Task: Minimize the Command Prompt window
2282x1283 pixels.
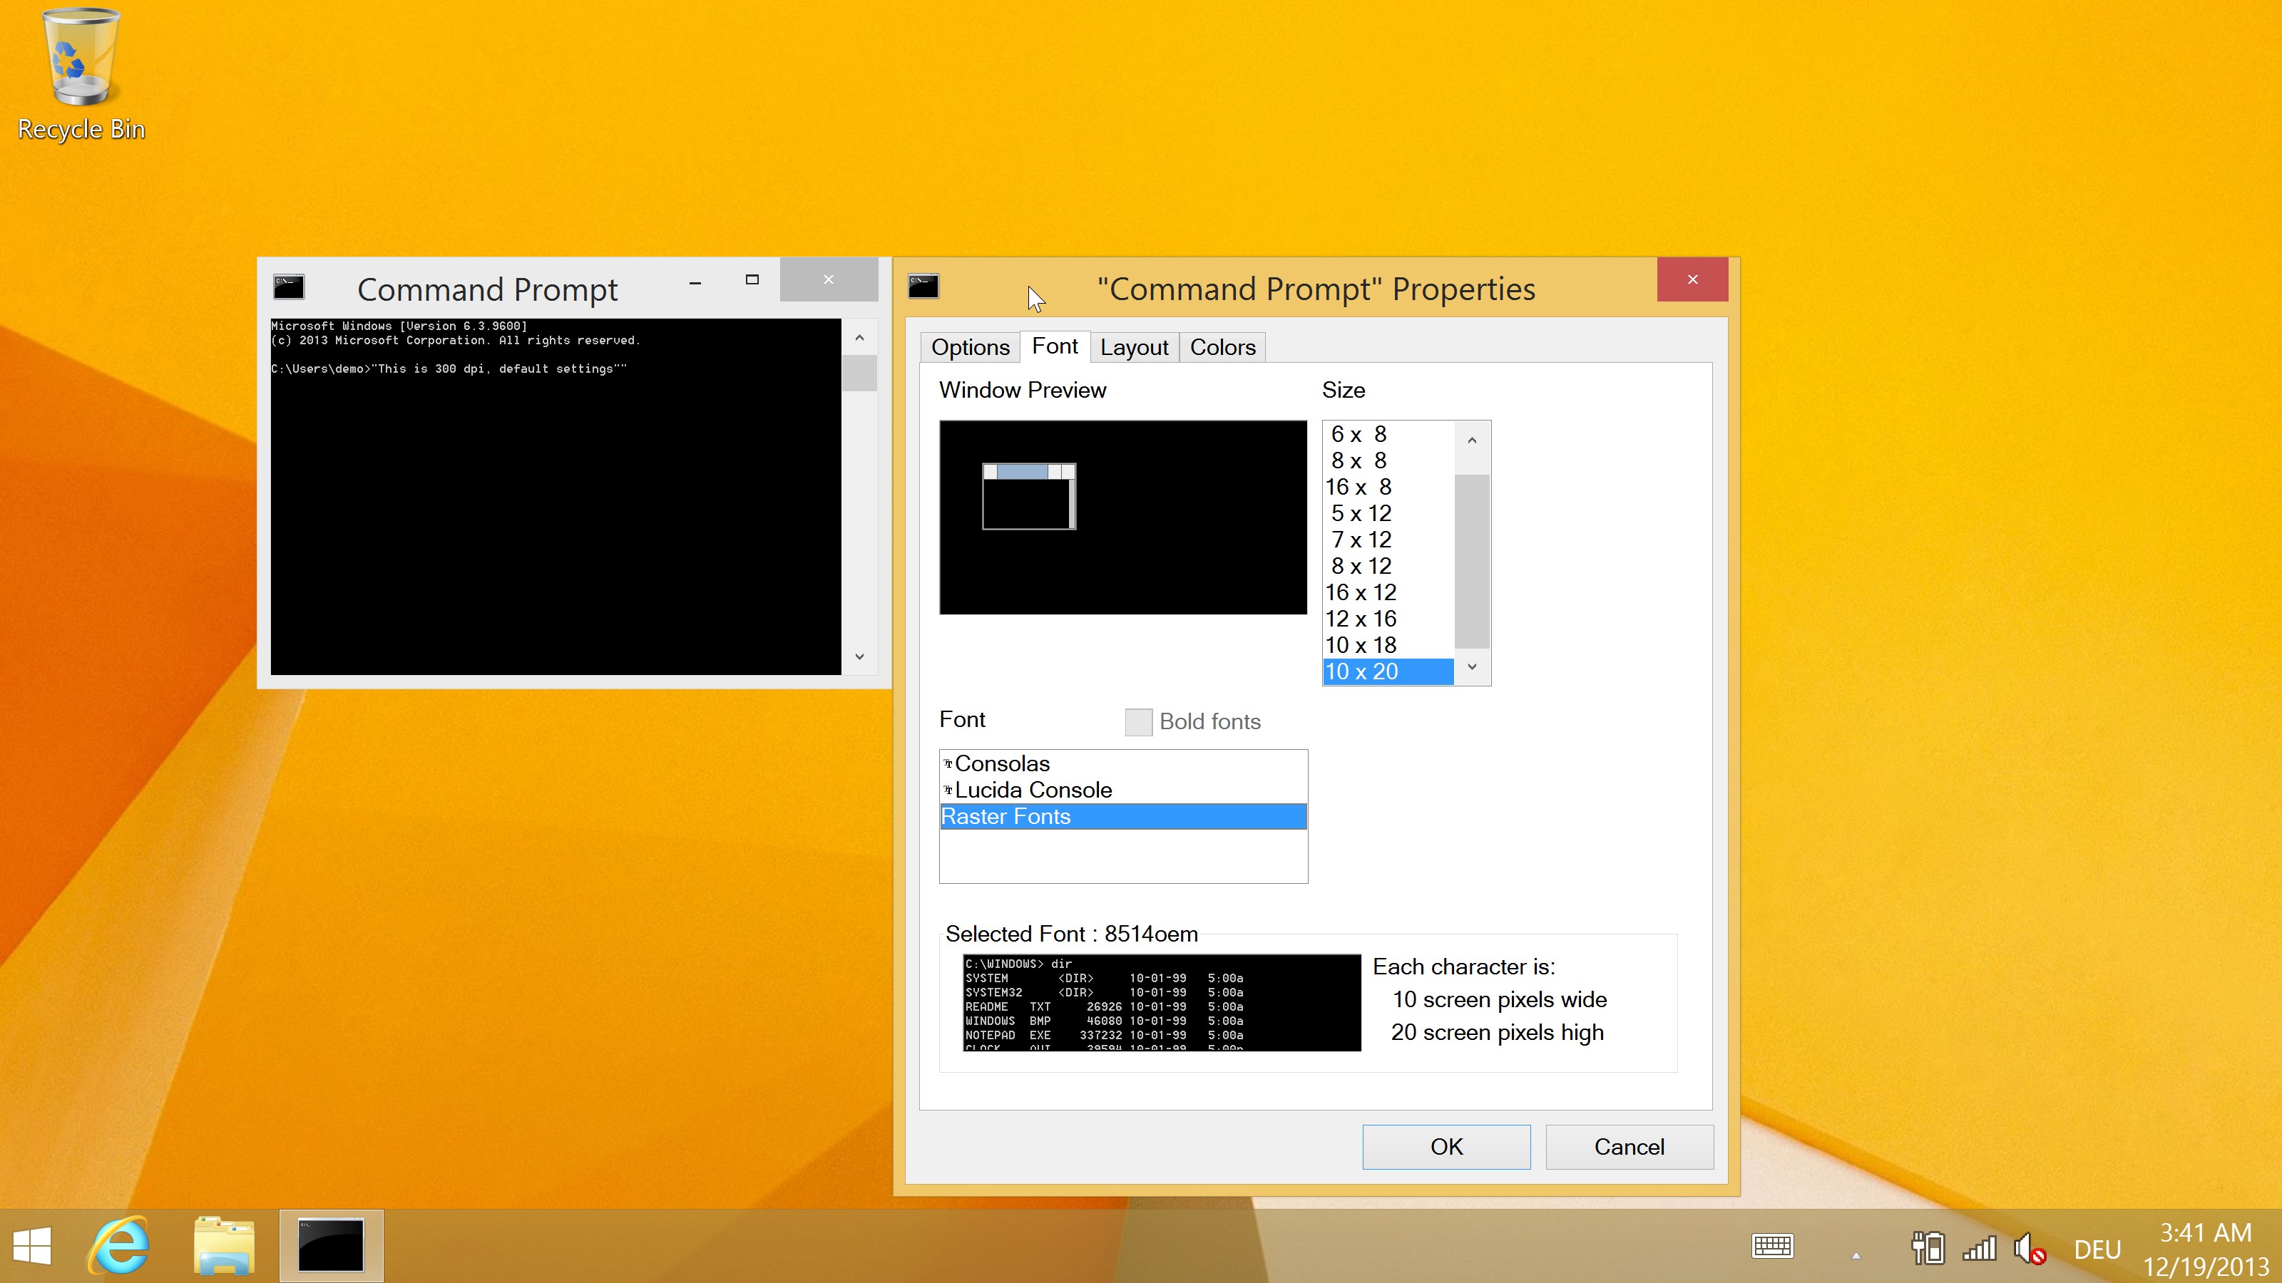Action: 695,282
